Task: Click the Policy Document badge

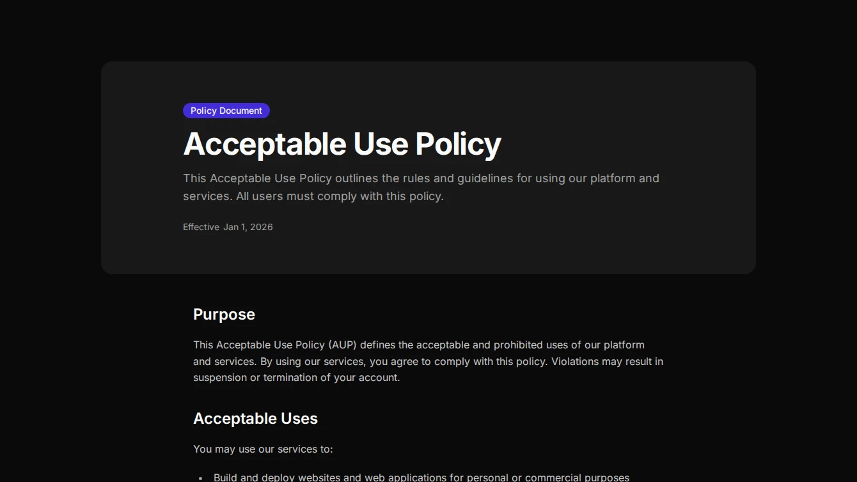Action: 226,110
